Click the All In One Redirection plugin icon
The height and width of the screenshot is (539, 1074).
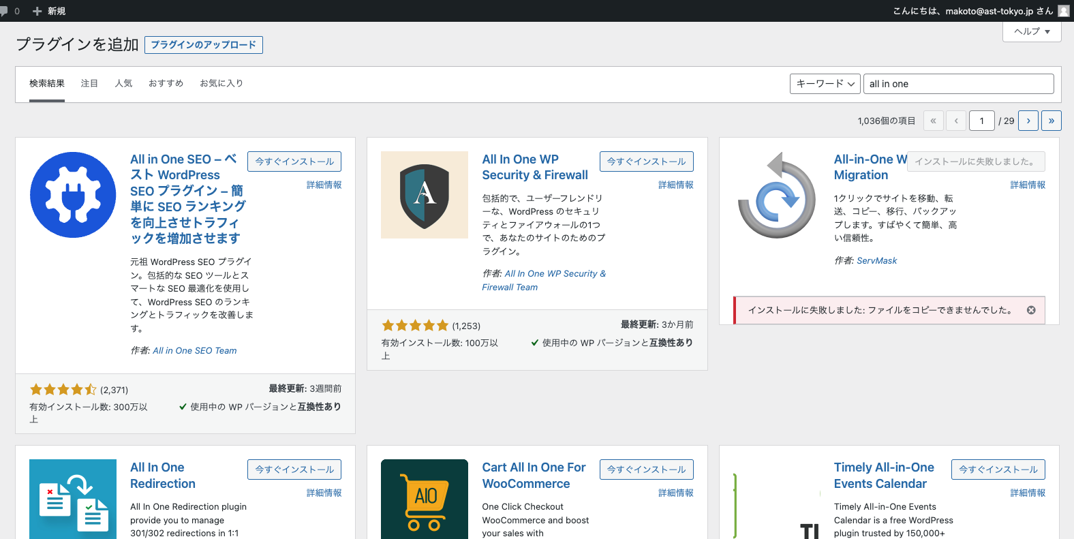(x=73, y=499)
